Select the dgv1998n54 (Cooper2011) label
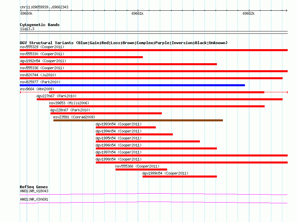 click(x=118, y=159)
